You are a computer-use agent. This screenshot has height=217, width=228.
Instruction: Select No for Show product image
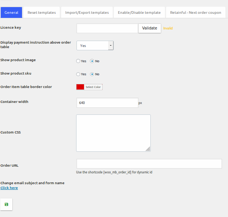pyautogui.click(x=92, y=61)
